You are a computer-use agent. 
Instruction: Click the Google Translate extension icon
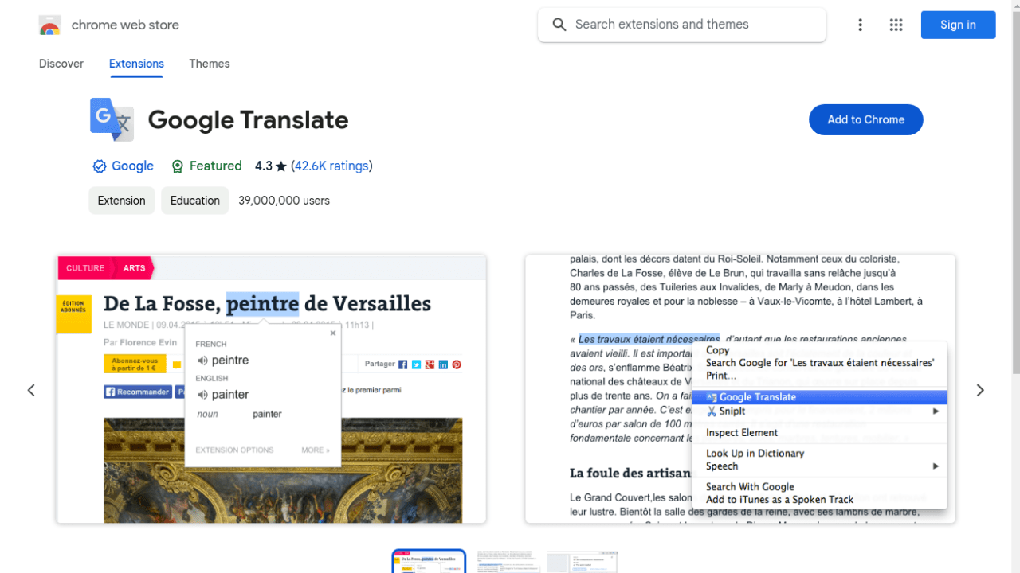pos(112,119)
